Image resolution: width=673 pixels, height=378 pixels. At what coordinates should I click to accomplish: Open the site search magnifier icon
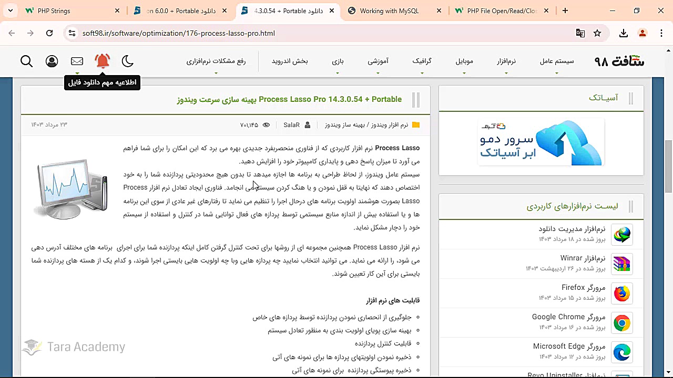click(x=27, y=61)
